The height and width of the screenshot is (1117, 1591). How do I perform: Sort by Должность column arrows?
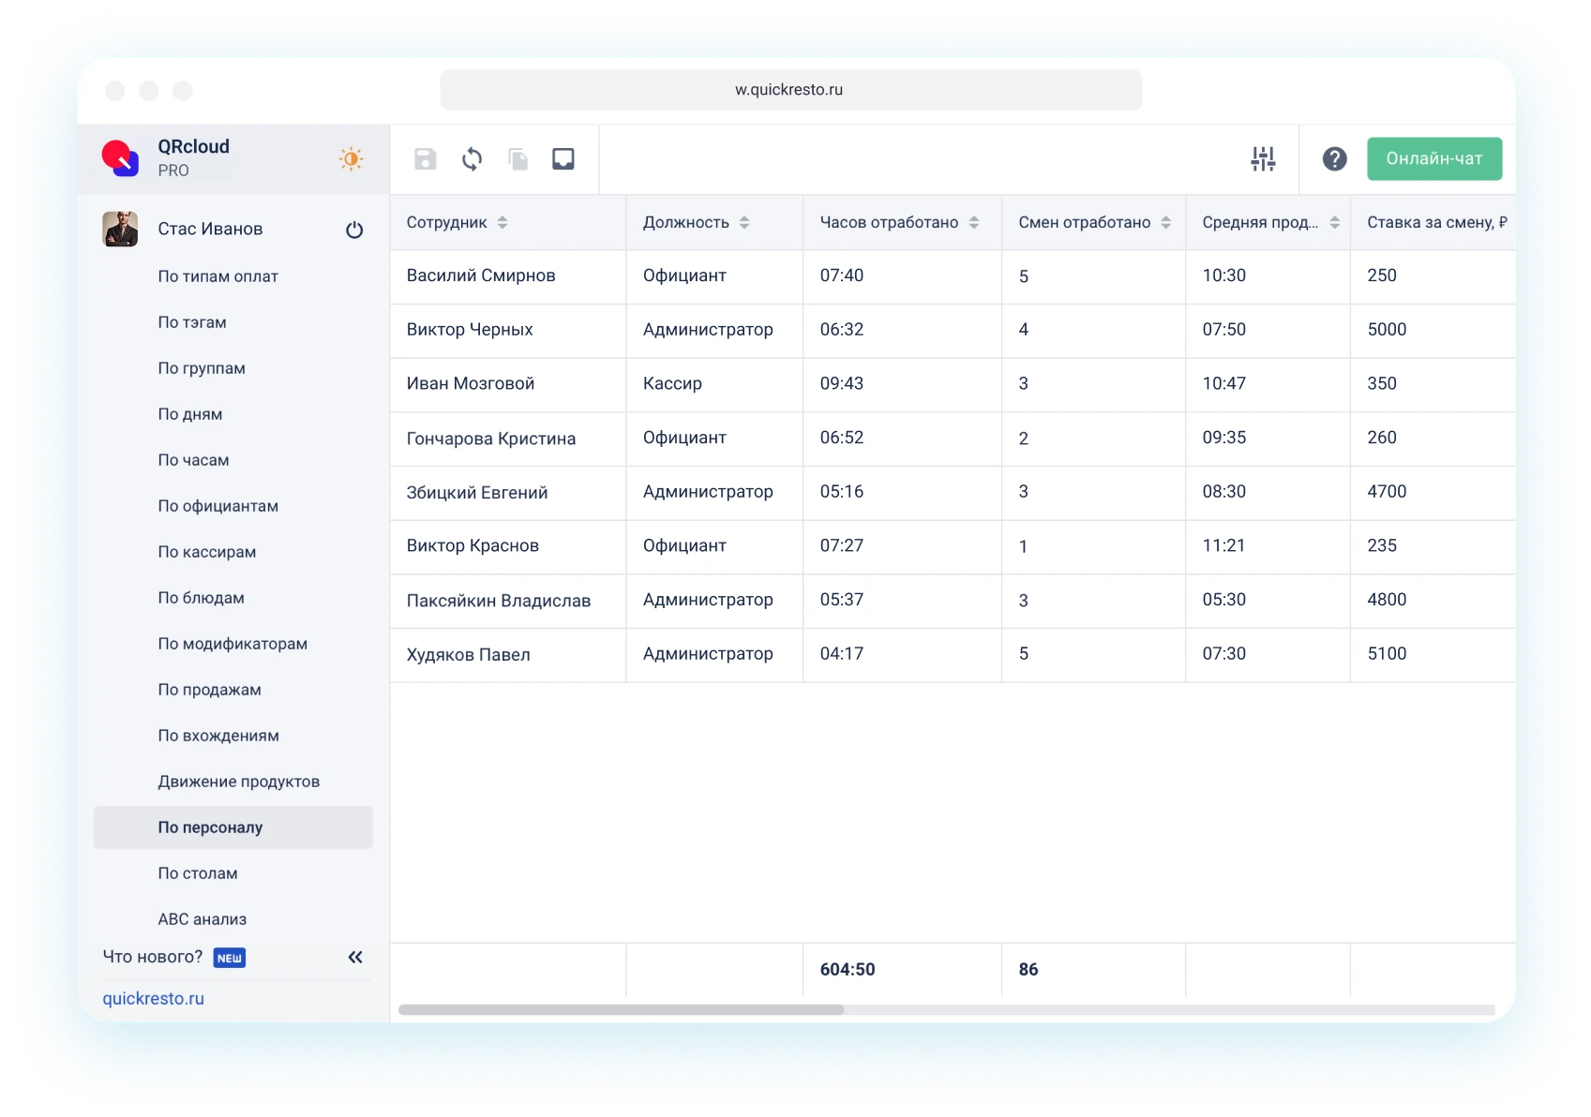(744, 223)
